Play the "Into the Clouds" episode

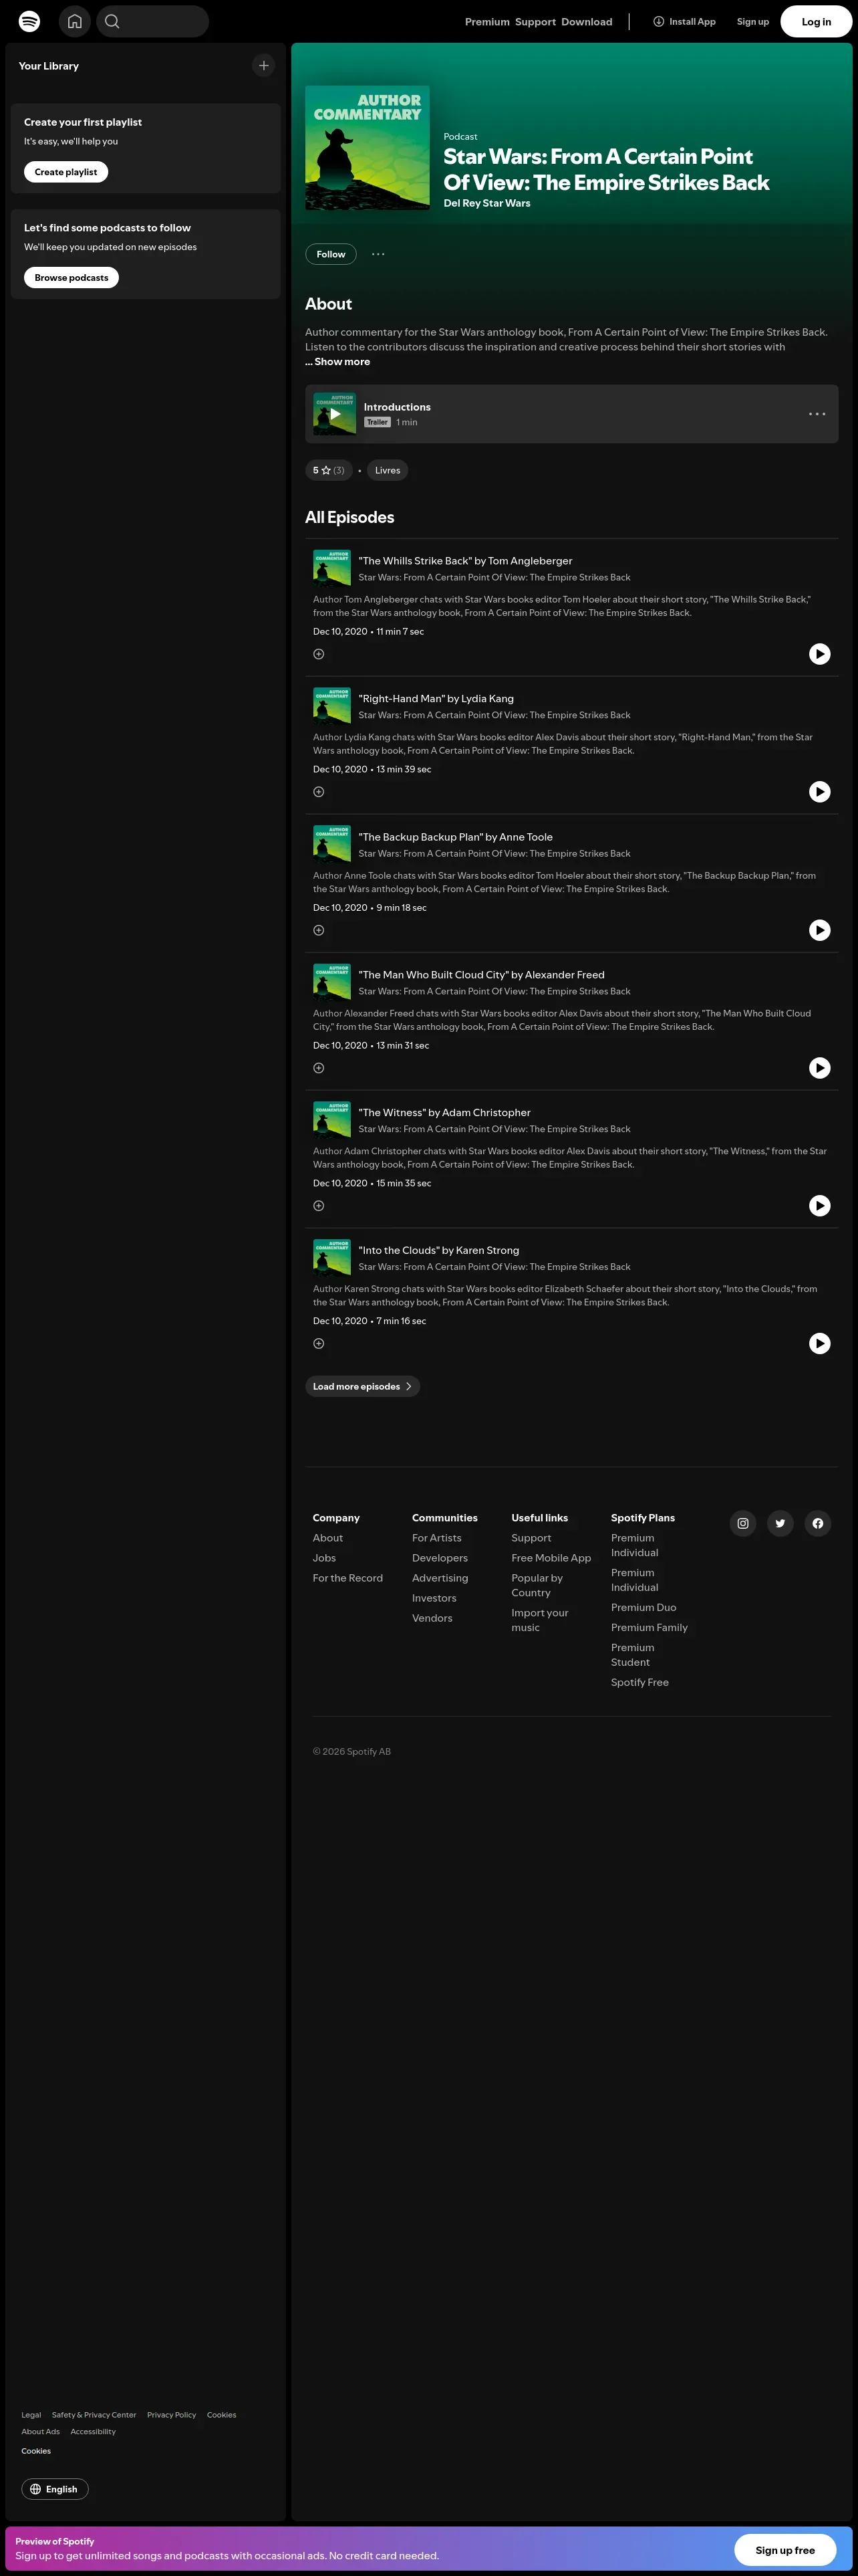point(819,1344)
